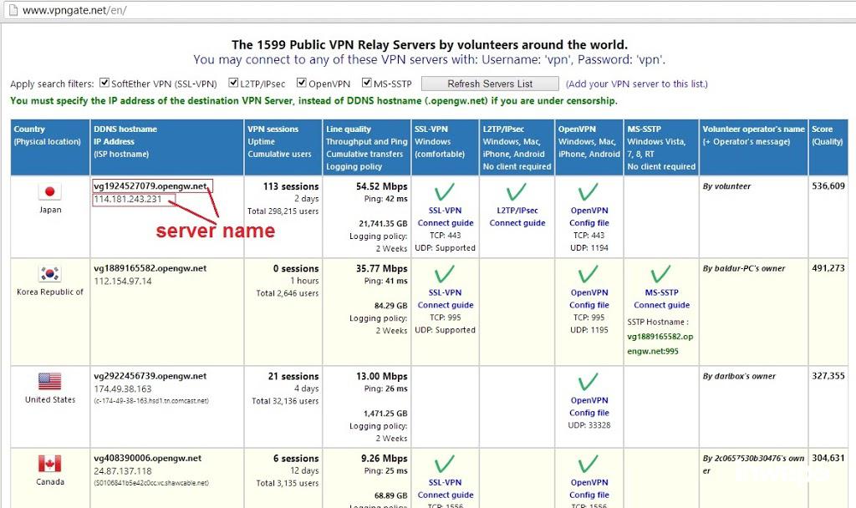
Task: Click hostname vg1924527079.opengw.net
Action: (x=150, y=186)
